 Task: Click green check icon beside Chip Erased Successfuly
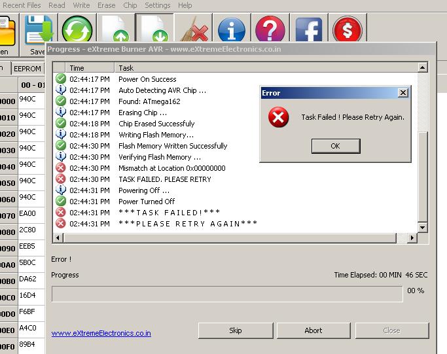pos(61,123)
